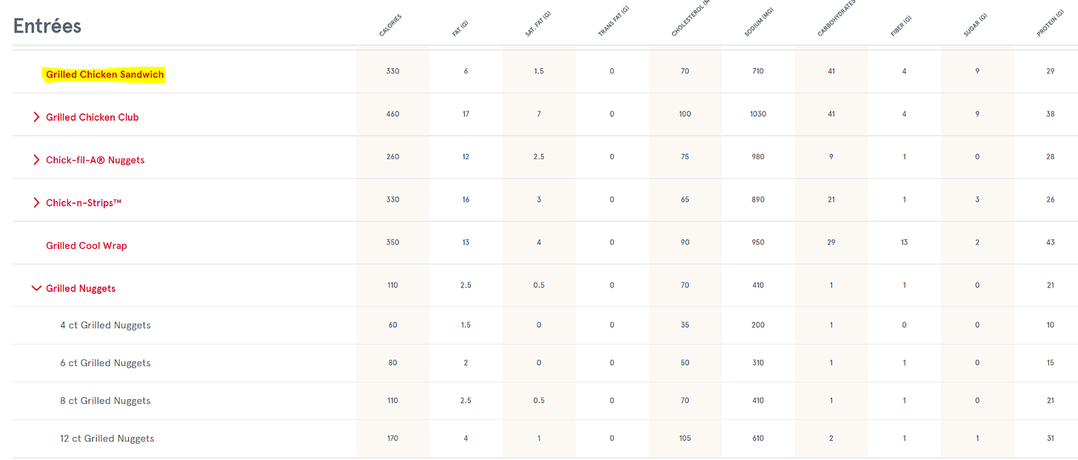Click sodium 310 for 6 ct Grilled Nuggets

757,363
